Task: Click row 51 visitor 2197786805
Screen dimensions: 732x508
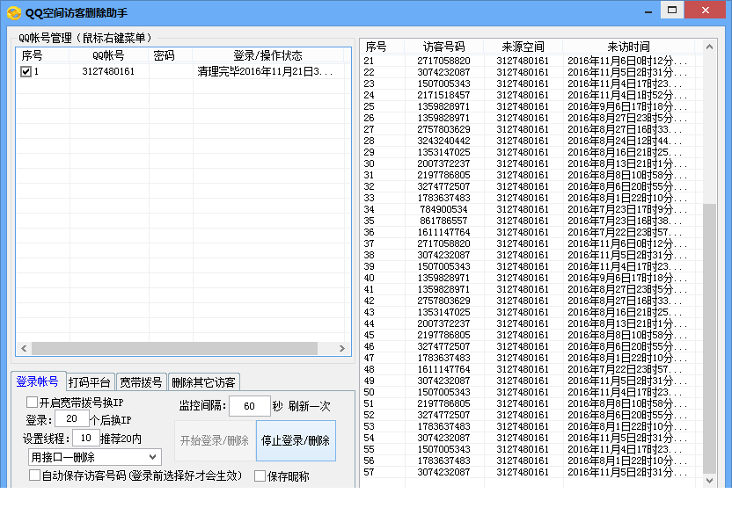Action: tap(443, 403)
